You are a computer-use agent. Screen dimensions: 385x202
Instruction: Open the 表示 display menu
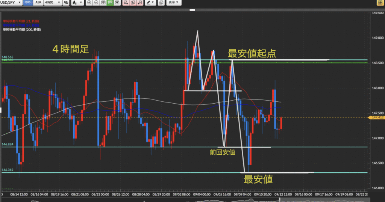[174, 3]
